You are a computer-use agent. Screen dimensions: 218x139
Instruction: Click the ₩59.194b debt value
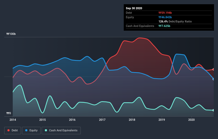point(165,13)
